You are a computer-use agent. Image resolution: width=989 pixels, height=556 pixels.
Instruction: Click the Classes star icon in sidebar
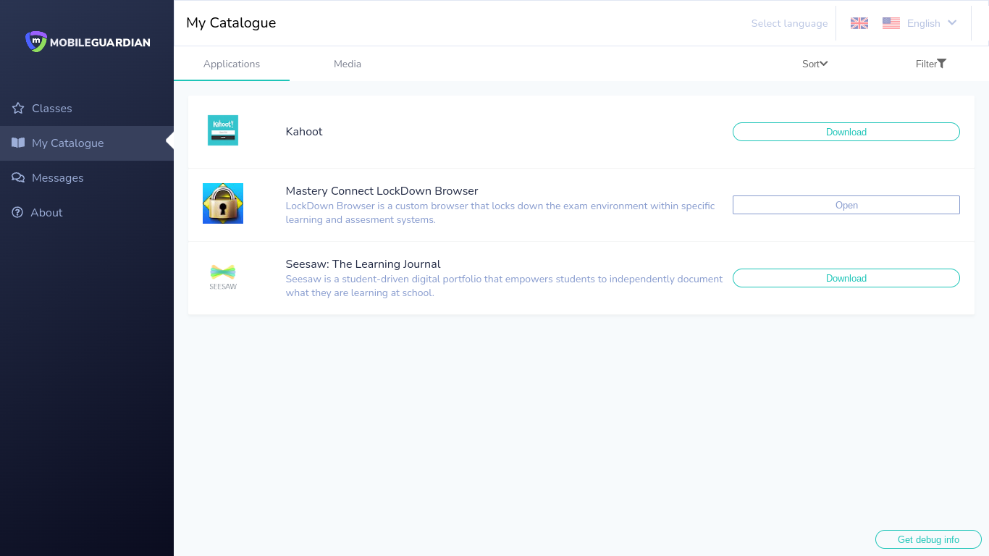[x=18, y=109]
